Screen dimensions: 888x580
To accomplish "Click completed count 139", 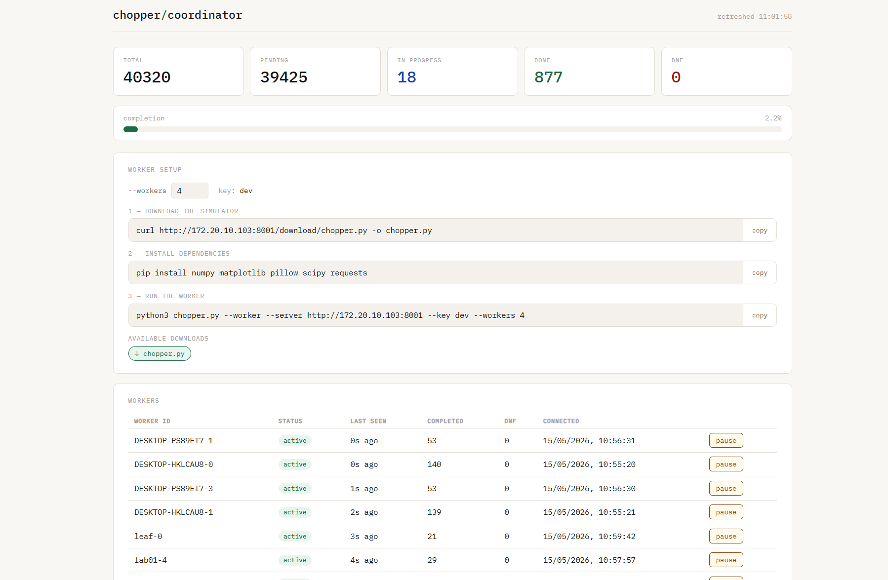I will pos(435,512).
